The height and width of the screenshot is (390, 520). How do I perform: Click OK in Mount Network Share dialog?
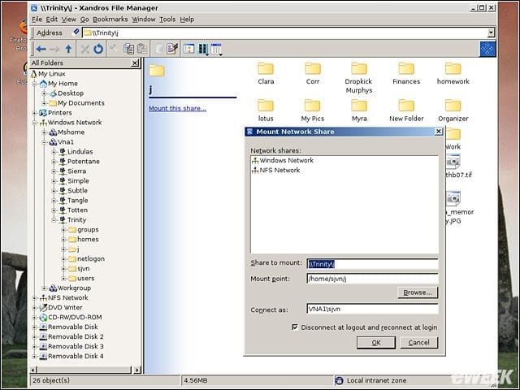click(376, 343)
